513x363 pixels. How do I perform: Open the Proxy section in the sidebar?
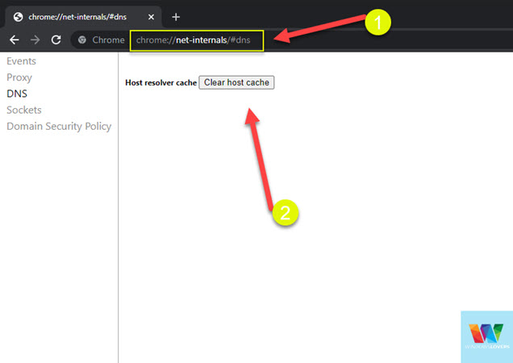(19, 77)
